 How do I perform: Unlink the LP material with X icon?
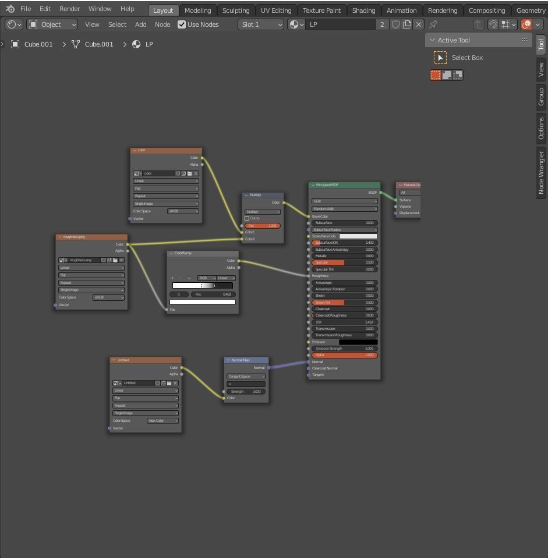pyautogui.click(x=419, y=24)
